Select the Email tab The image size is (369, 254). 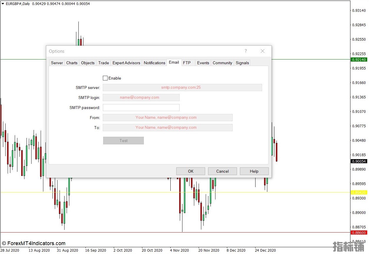point(174,62)
